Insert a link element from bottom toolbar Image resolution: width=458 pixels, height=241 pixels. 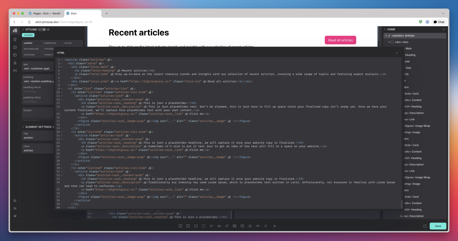coord(227,226)
